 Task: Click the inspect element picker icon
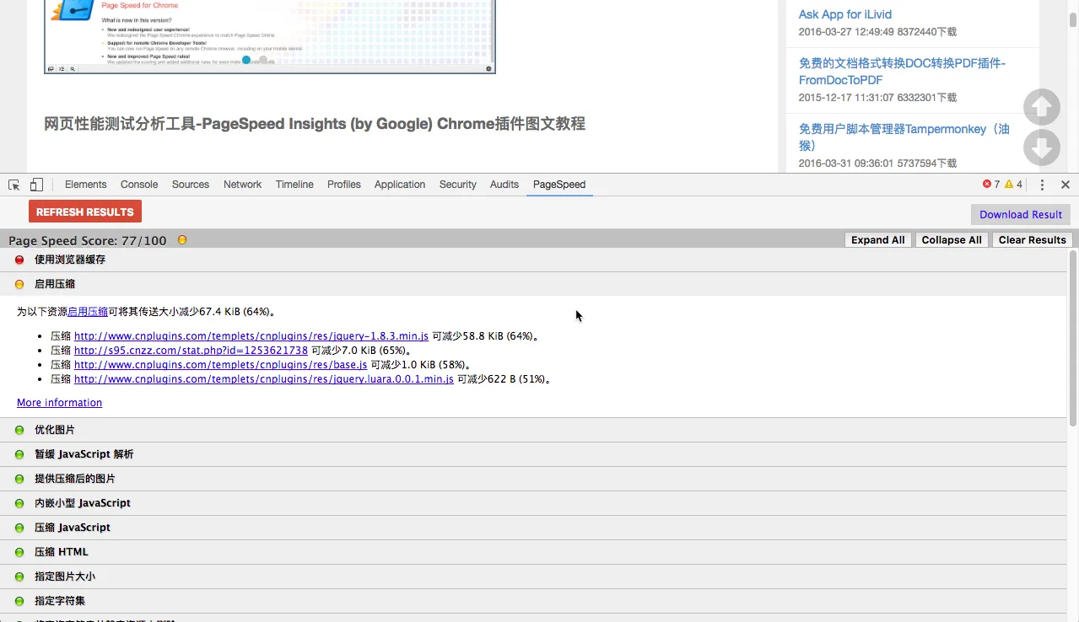pos(14,185)
